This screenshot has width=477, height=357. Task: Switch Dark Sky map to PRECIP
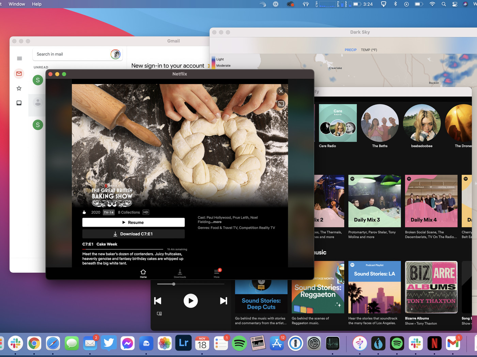point(351,50)
